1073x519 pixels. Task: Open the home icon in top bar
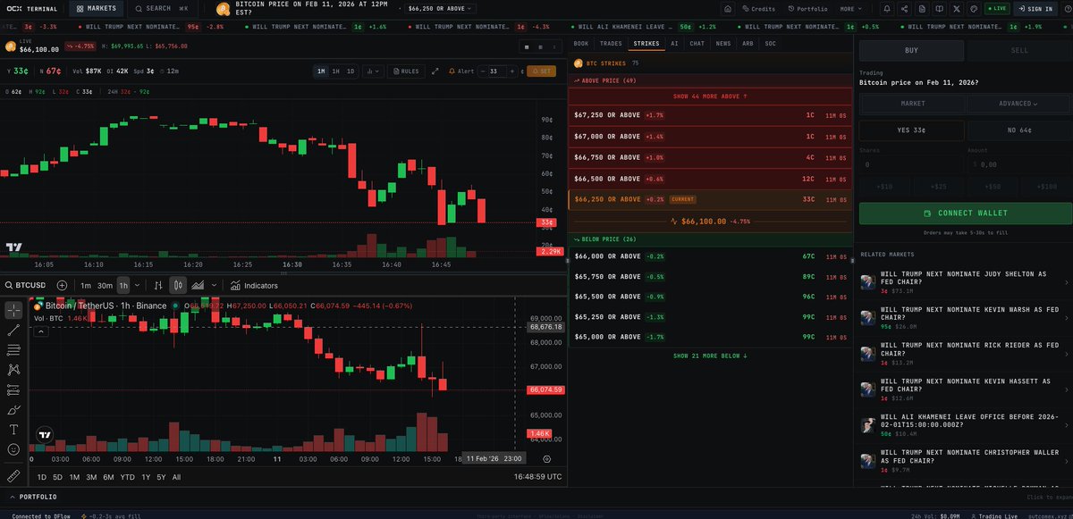click(x=728, y=9)
